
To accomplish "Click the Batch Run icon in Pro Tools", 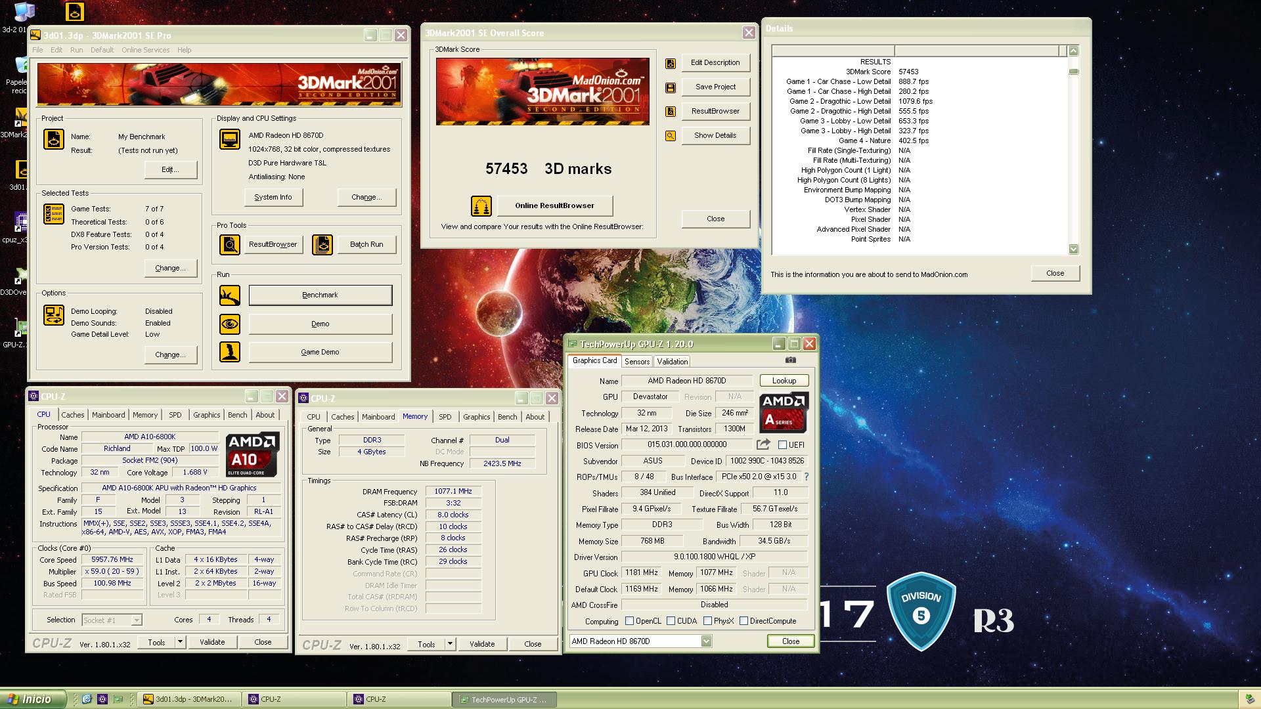I will (x=322, y=245).
